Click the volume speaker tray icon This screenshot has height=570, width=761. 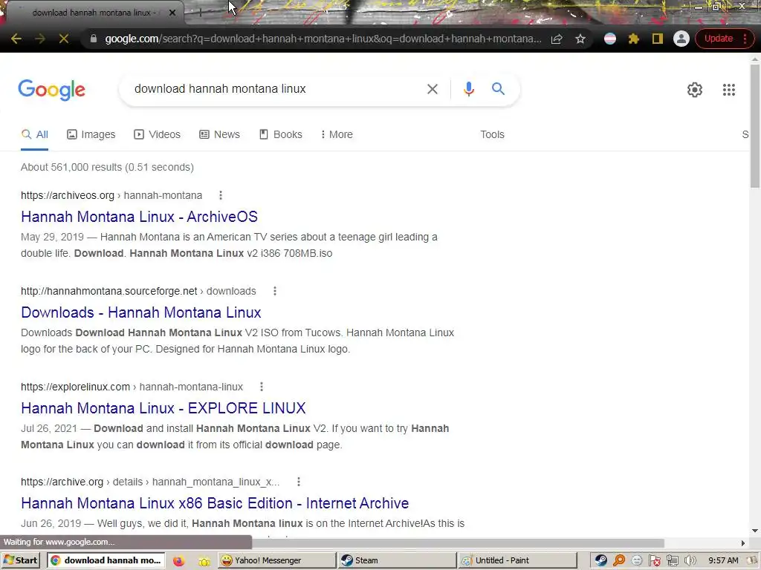690,561
